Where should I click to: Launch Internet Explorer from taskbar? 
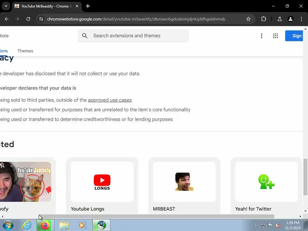click(x=27, y=225)
